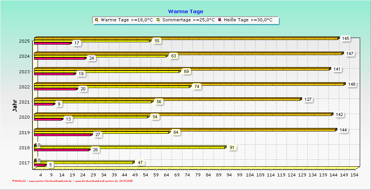Select the value label 148 for 2022

pos(352,84)
